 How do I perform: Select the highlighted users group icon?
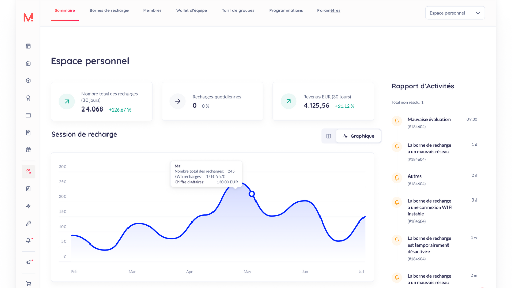click(x=28, y=171)
